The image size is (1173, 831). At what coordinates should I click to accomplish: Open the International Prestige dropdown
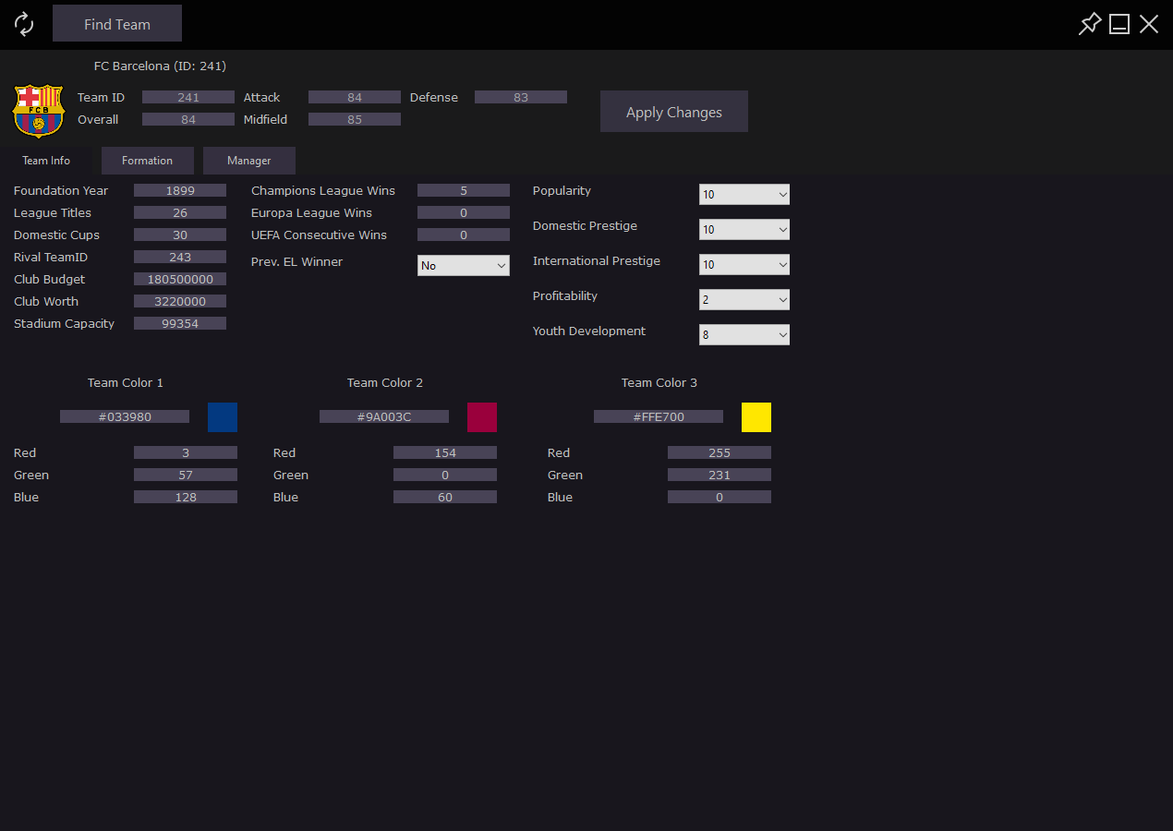(x=744, y=264)
